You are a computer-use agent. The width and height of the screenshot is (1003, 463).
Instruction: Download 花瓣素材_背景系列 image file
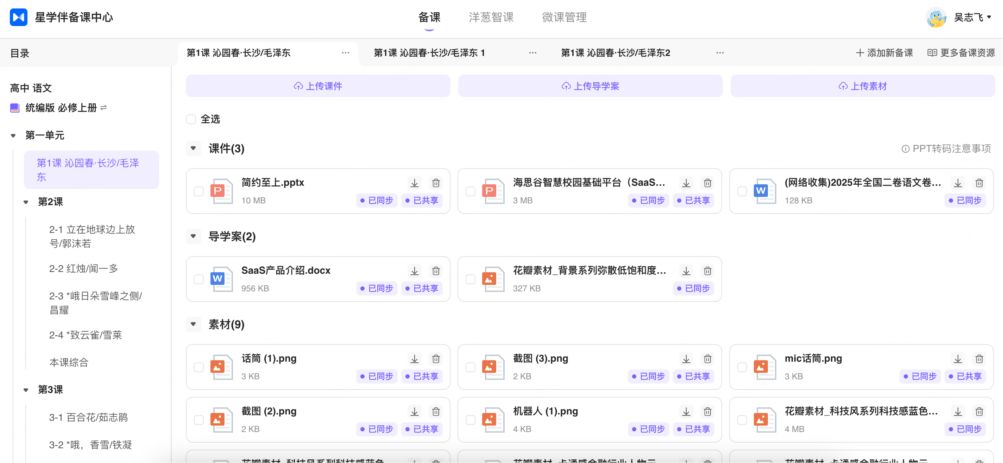(x=686, y=271)
